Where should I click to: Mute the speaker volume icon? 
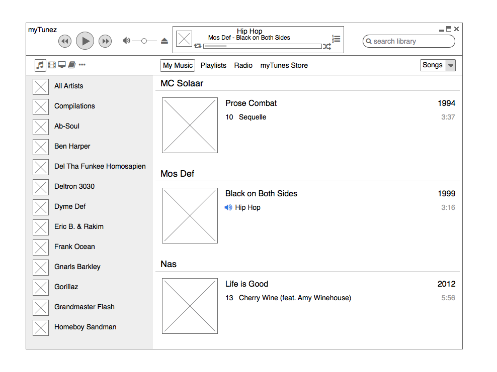126,41
